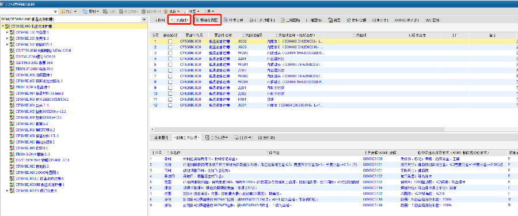This screenshot has width=518, height=216.
Task: Select route code cell JG02
Action: (x=242, y=41)
